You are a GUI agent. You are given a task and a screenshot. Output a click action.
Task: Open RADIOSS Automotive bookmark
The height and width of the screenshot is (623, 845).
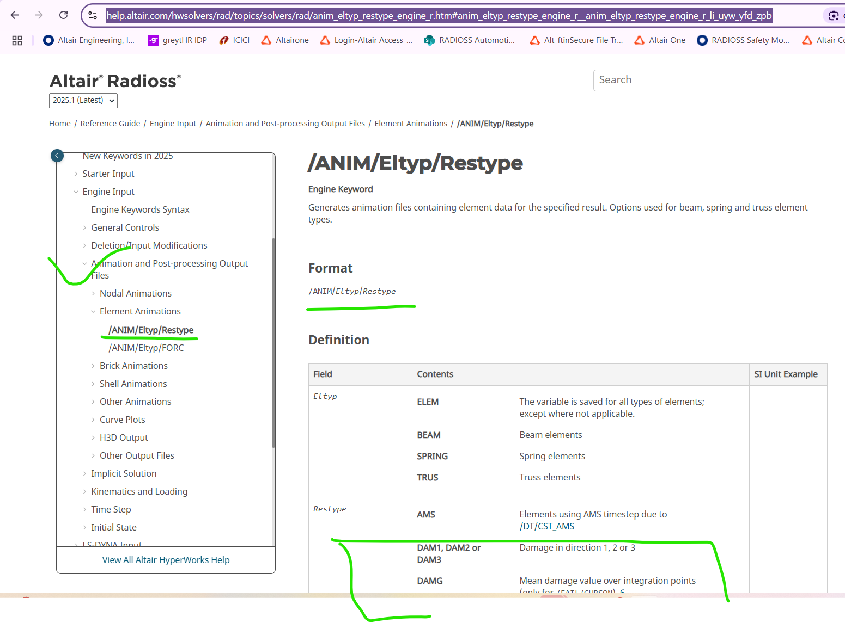point(470,40)
